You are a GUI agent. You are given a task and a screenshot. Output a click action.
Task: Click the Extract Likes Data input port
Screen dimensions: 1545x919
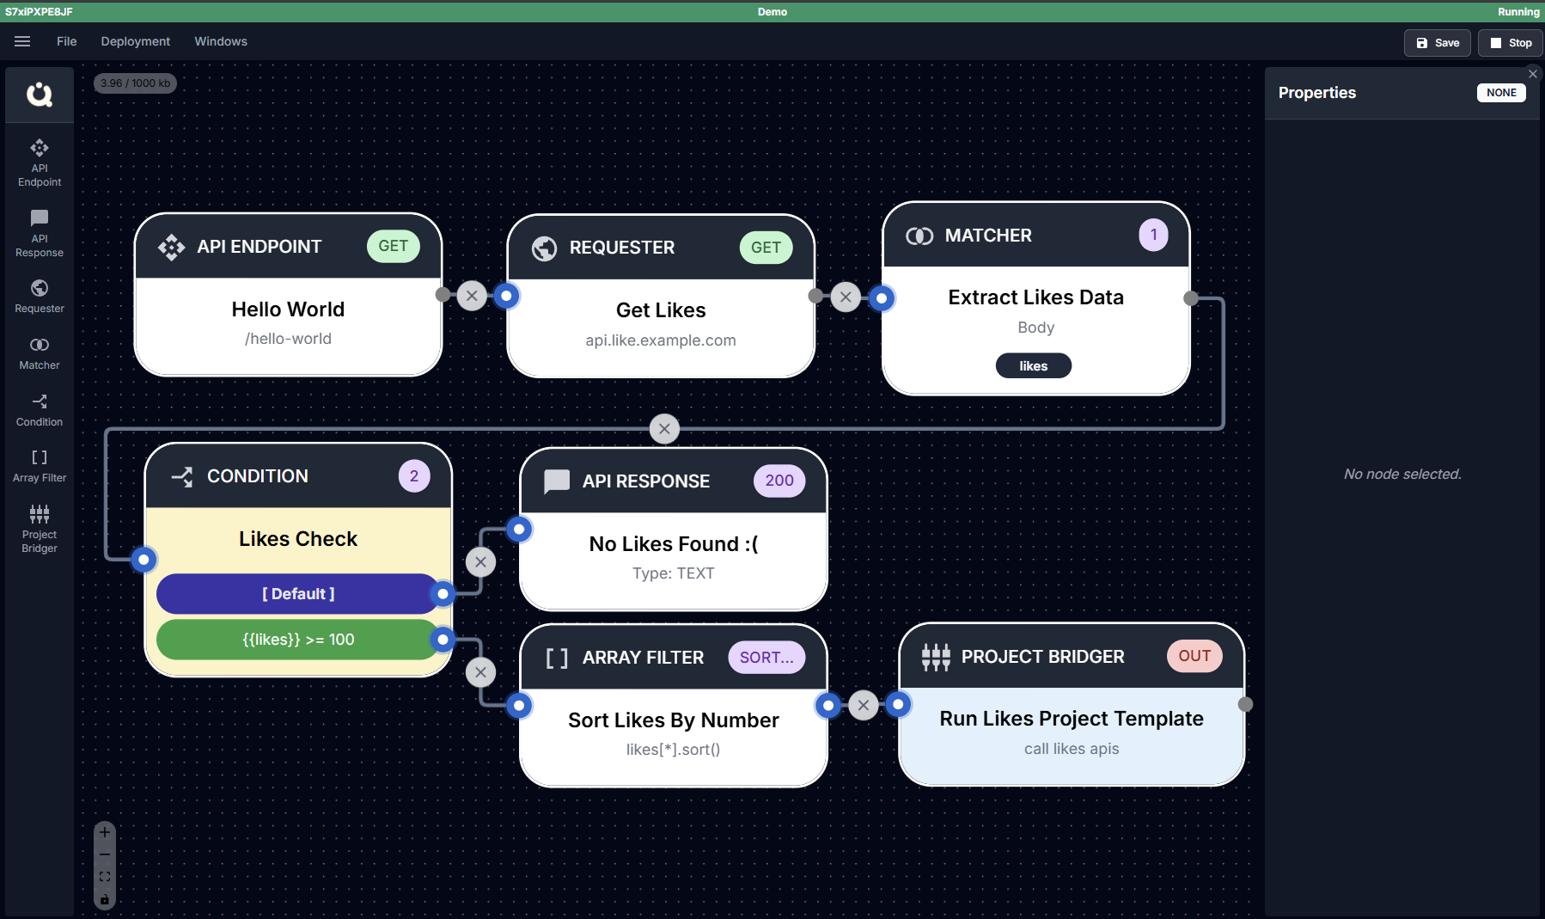click(882, 298)
